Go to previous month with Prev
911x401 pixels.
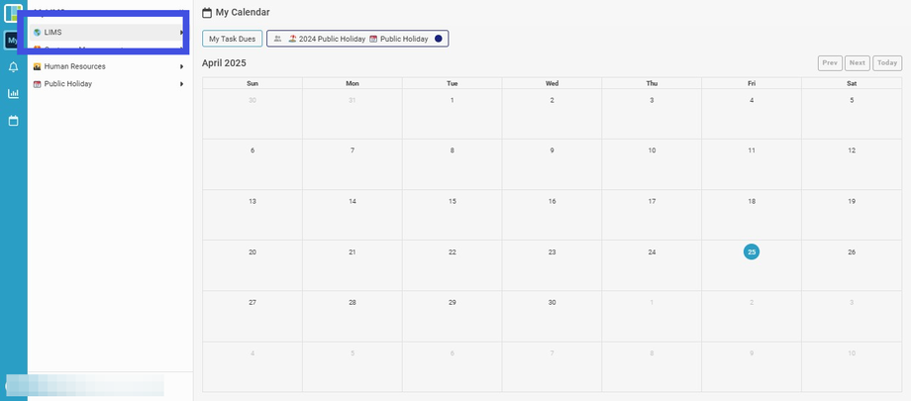tap(830, 62)
